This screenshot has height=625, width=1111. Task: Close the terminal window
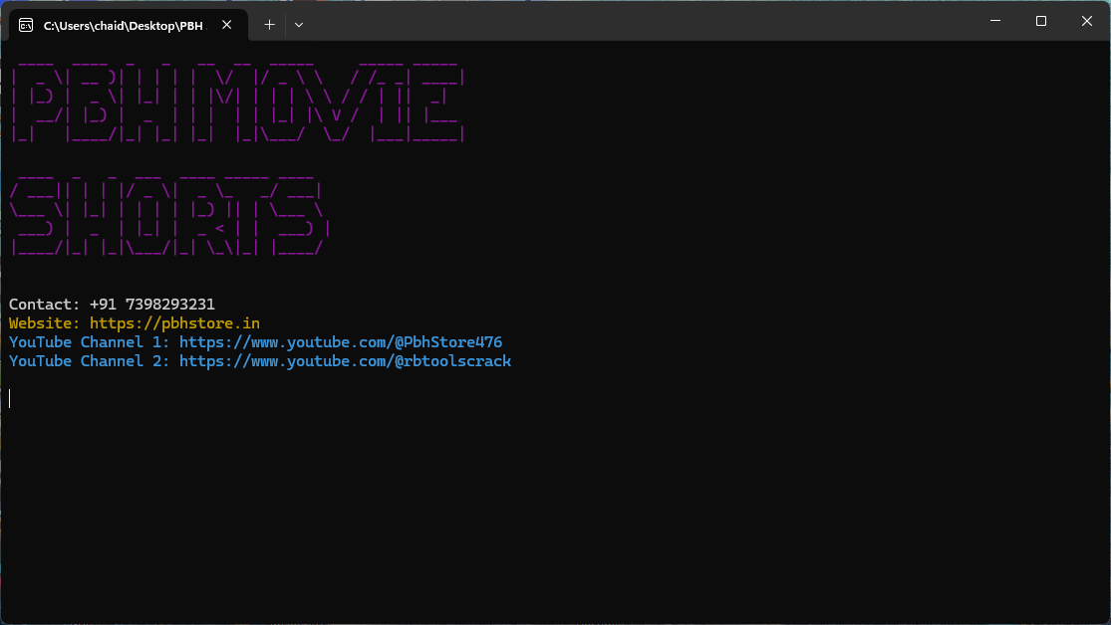(1087, 21)
